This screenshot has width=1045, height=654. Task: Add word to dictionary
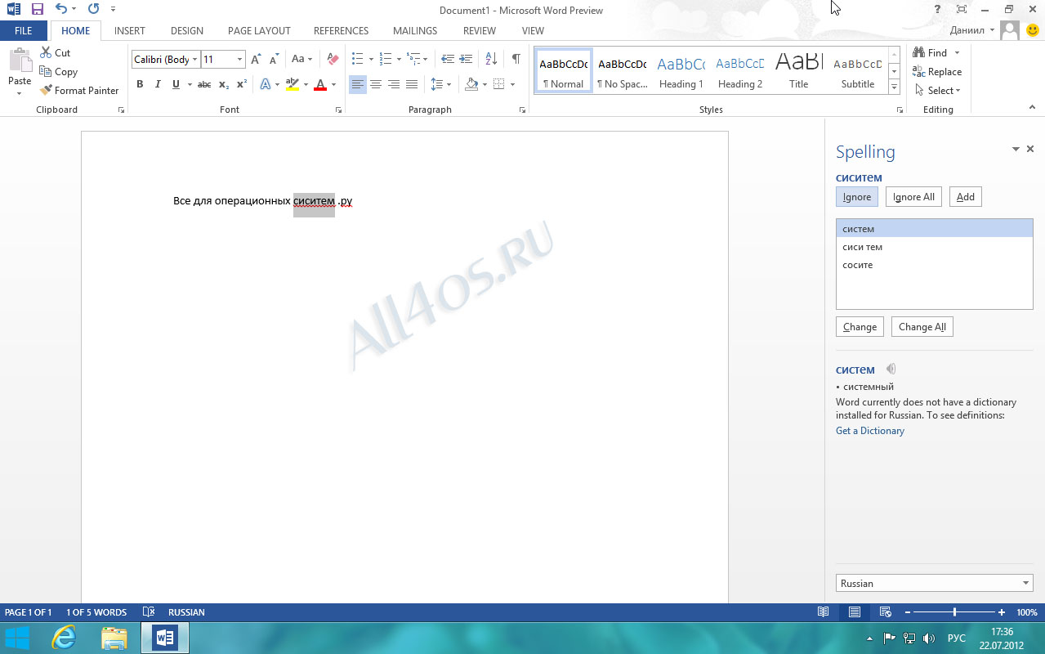coord(966,197)
